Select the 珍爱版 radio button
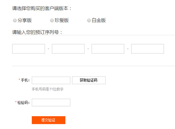 pyautogui.click(x=52, y=21)
